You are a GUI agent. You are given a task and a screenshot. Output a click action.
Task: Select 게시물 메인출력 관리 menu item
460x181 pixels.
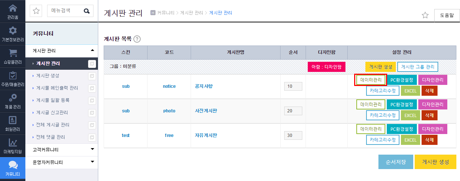(x=57, y=88)
